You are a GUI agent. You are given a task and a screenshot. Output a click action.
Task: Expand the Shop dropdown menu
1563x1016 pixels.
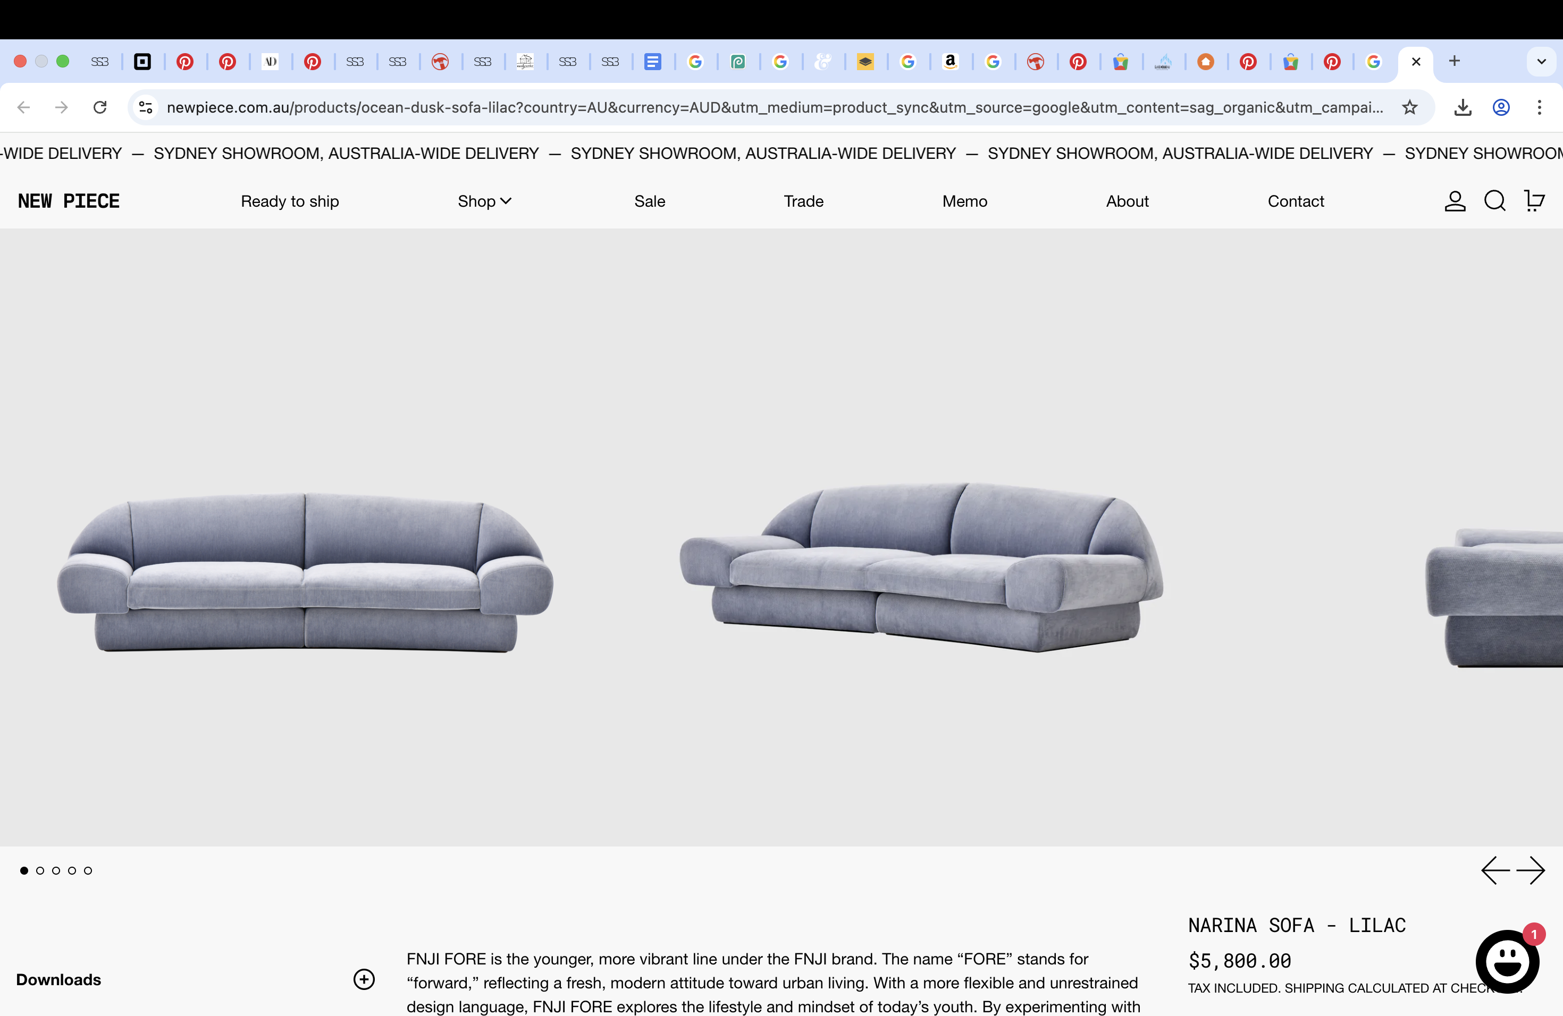pyautogui.click(x=485, y=201)
